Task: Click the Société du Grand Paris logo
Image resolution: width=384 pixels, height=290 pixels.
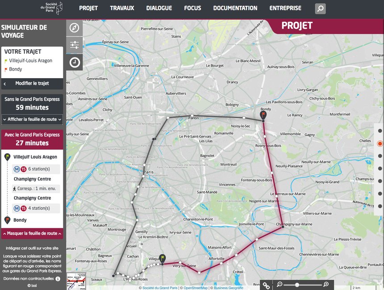Action: point(51,8)
